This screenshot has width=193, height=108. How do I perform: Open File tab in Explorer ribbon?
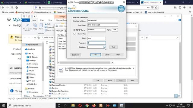(x=26, y=20)
